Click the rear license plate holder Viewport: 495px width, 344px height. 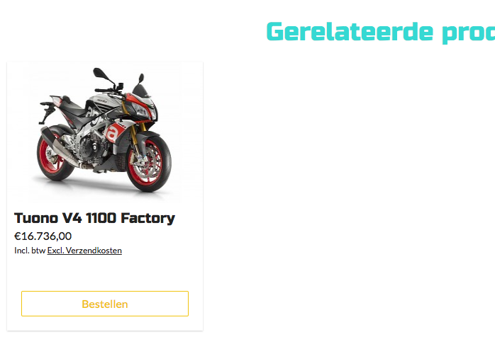tap(46, 112)
